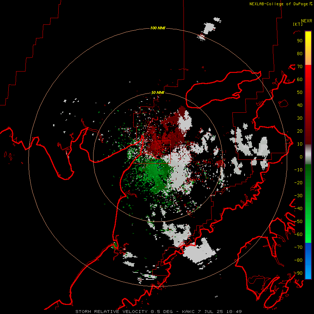Pick the blue segment of the color bar

[308, 261]
